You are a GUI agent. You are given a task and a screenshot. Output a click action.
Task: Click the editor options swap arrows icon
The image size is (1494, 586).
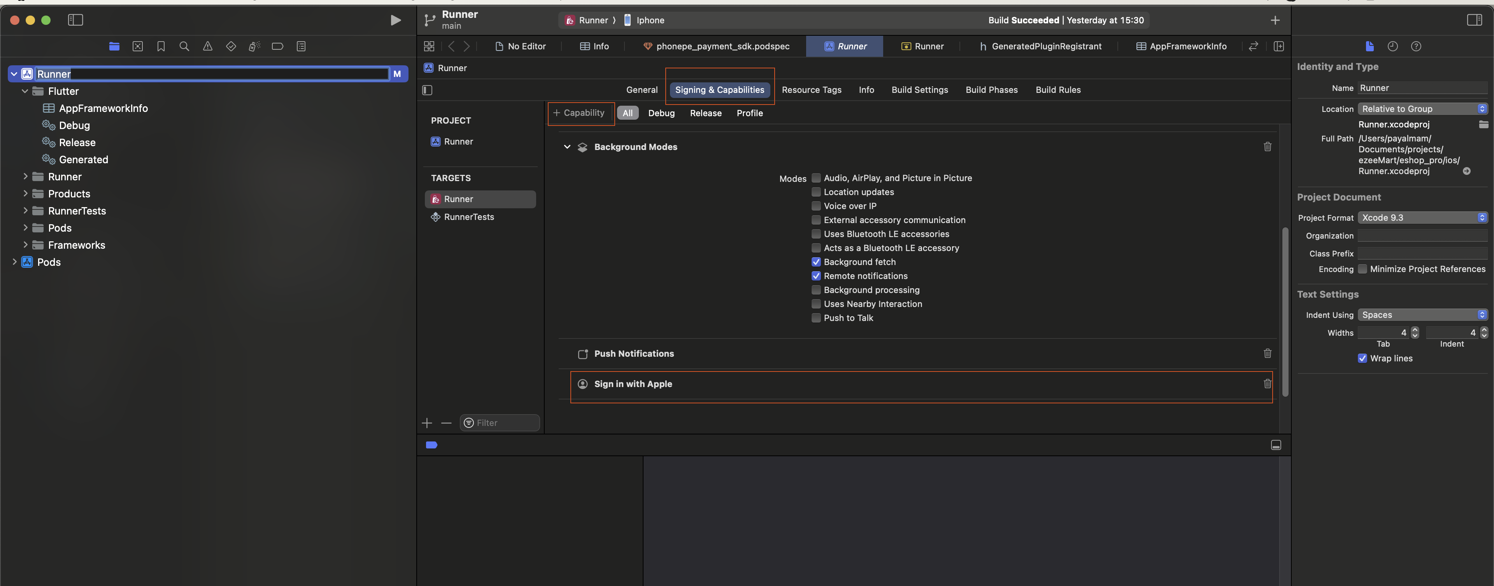[x=1253, y=46]
